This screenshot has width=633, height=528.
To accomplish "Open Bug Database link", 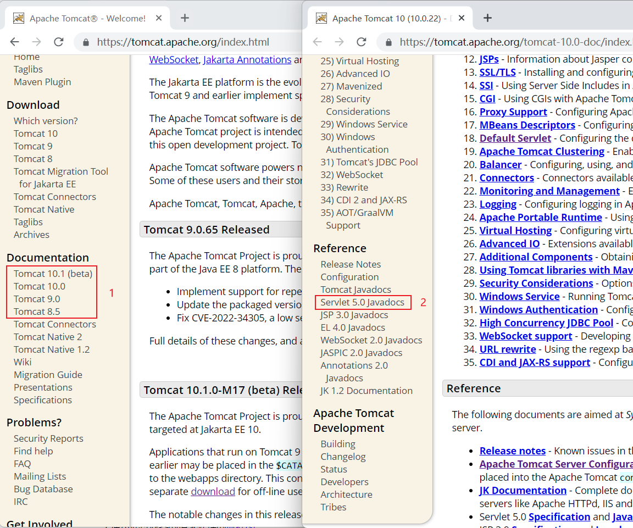I will click(43, 489).
